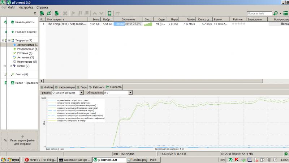Click the Search Web input field
This screenshot has height=163, width=289.
[x=259, y=13]
